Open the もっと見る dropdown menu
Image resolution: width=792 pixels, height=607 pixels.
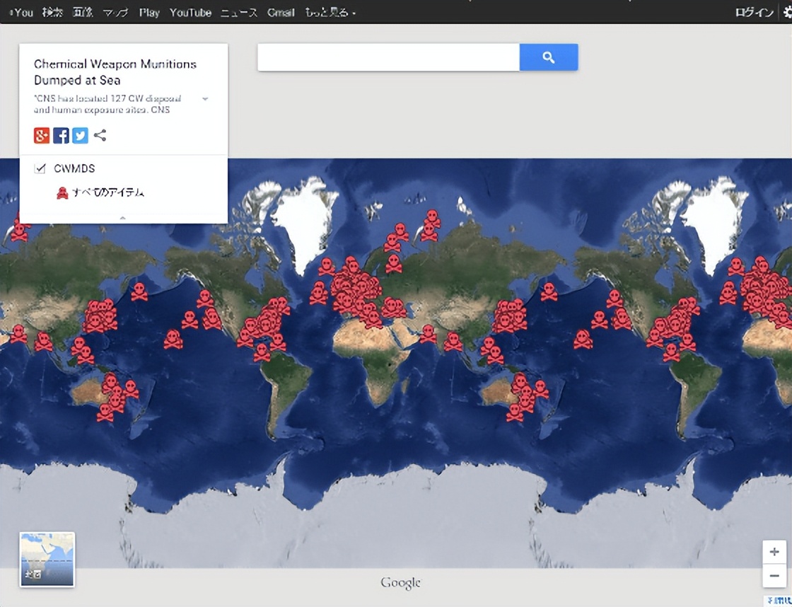[x=330, y=12]
